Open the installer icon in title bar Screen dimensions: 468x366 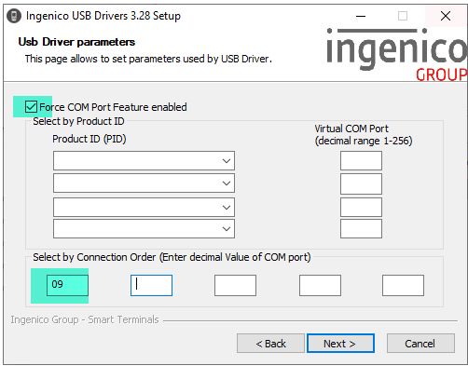pos(14,16)
